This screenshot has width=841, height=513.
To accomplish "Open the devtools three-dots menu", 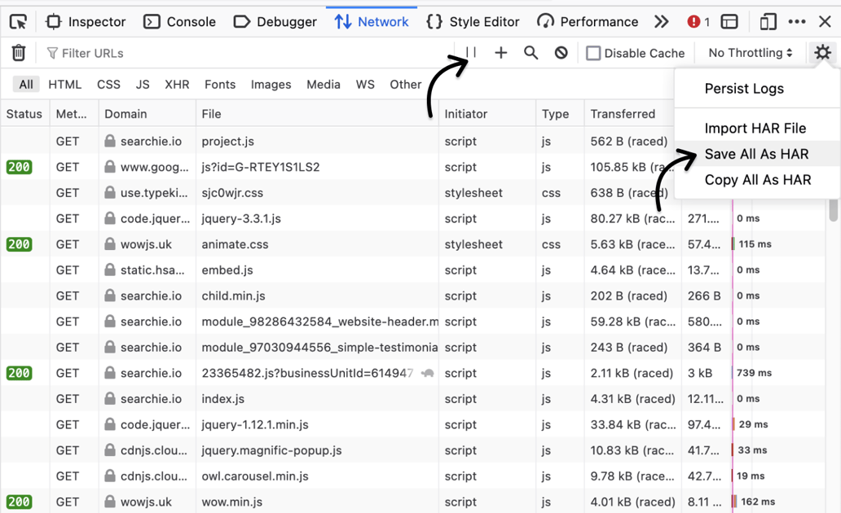I will click(797, 22).
